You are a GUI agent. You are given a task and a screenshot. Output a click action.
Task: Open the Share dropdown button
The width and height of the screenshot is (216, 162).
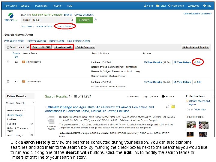pos(168,96)
